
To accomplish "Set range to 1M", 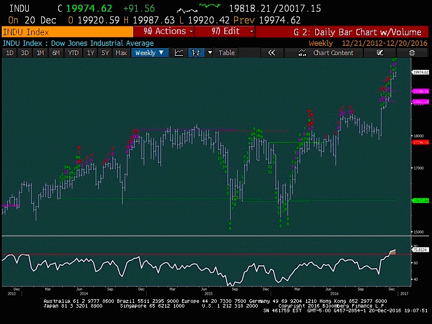I will pos(41,53).
